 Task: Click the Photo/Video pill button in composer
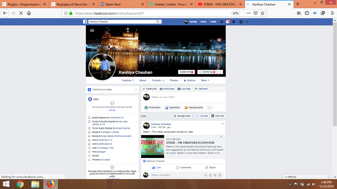152,108
